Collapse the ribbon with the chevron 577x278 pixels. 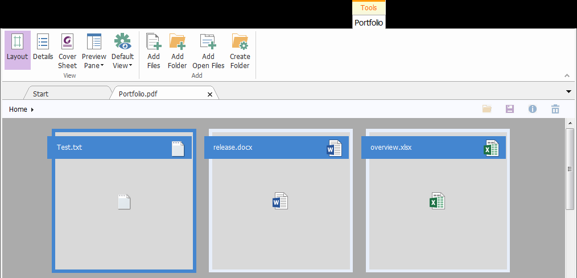tap(567, 75)
